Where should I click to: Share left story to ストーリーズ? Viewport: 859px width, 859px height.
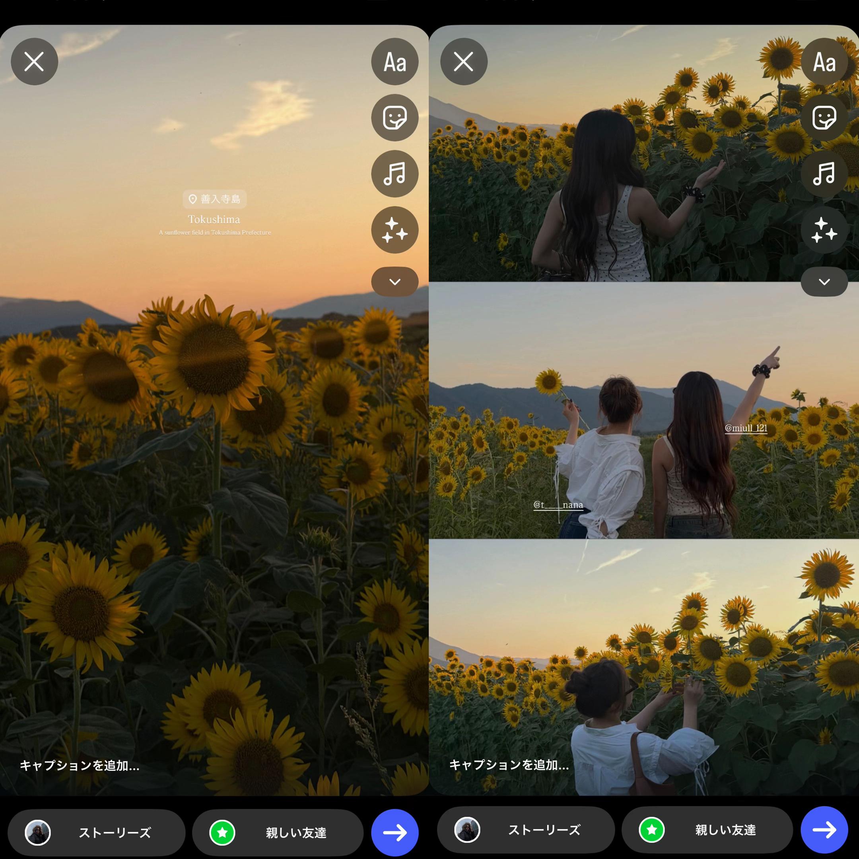pyautogui.click(x=97, y=832)
